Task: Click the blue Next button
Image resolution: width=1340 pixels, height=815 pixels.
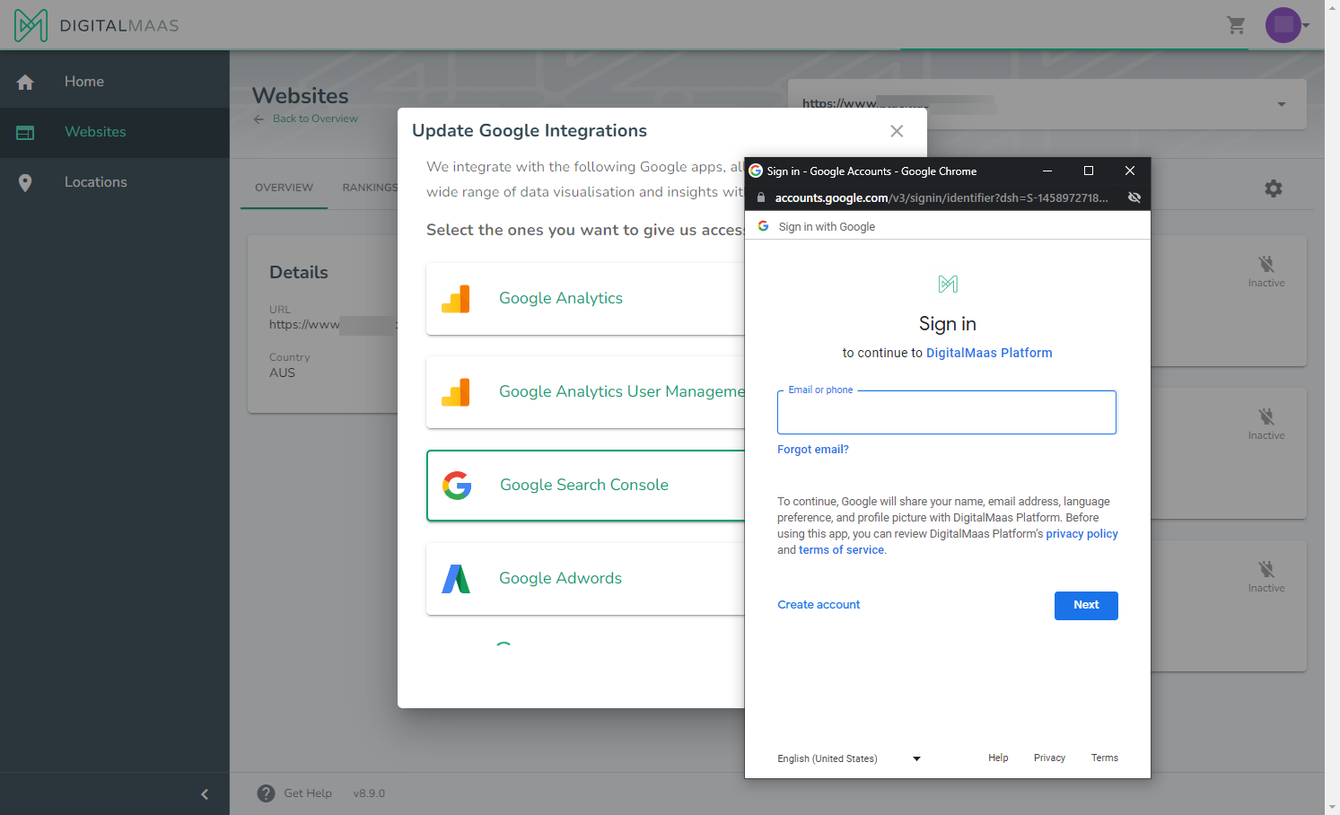Action: (x=1086, y=606)
